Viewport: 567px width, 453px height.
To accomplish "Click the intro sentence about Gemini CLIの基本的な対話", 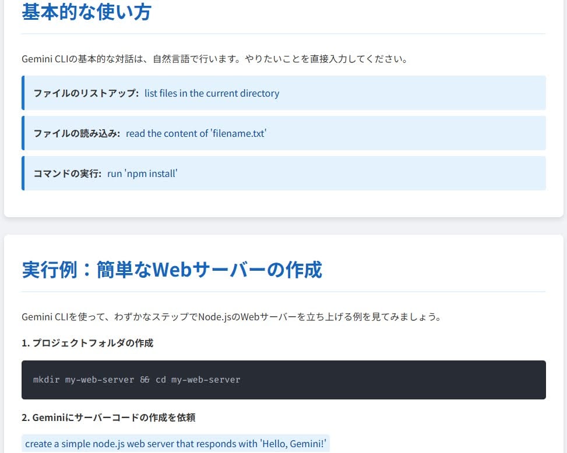I will tap(215, 59).
